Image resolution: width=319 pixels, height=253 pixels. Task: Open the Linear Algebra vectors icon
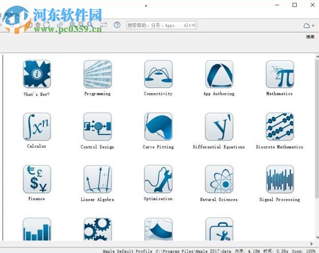[98, 179]
